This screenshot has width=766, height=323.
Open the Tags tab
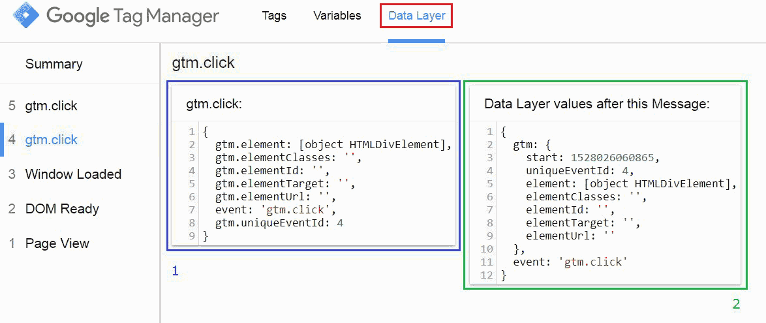click(274, 16)
